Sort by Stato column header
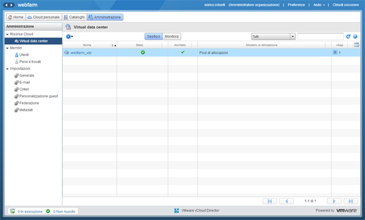 pos(139,45)
